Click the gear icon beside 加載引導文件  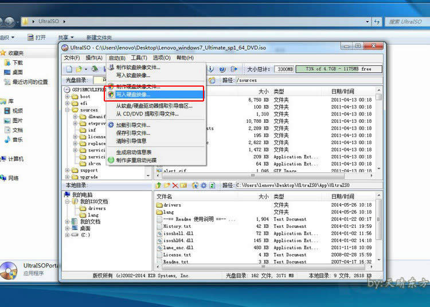(x=111, y=125)
